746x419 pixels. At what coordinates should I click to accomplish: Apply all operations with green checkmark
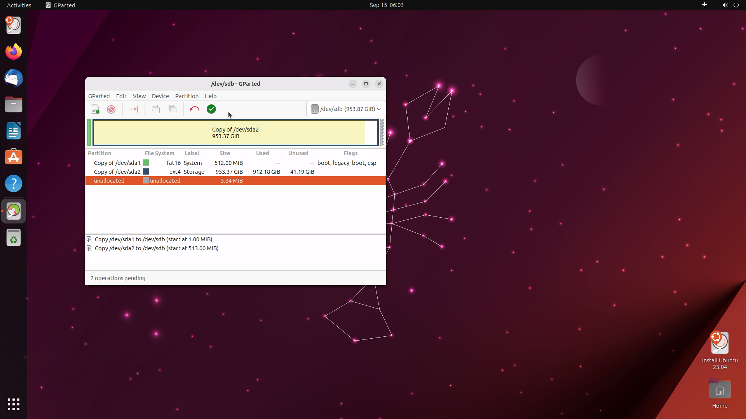click(211, 109)
